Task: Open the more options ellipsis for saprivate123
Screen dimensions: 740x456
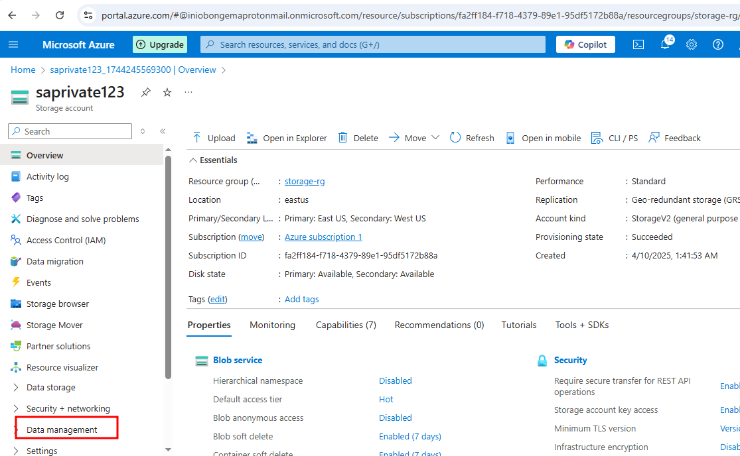Action: point(188,92)
